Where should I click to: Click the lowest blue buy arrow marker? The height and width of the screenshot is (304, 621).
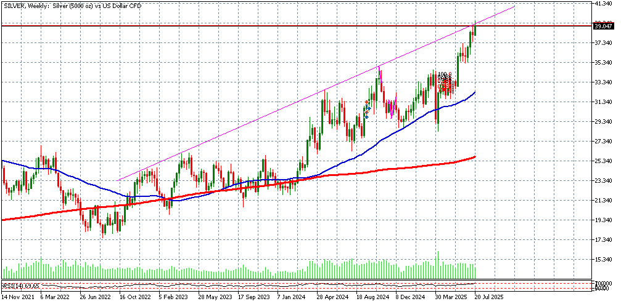click(x=367, y=116)
